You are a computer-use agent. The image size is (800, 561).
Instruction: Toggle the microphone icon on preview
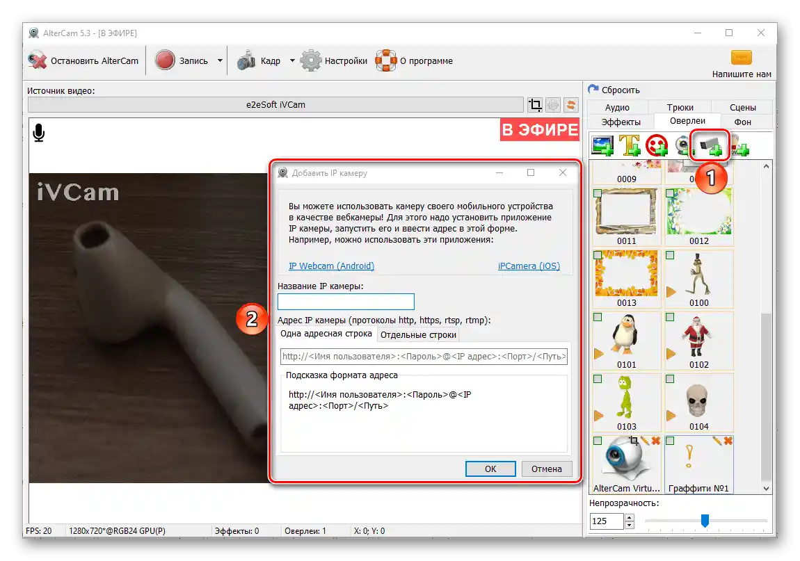click(39, 133)
